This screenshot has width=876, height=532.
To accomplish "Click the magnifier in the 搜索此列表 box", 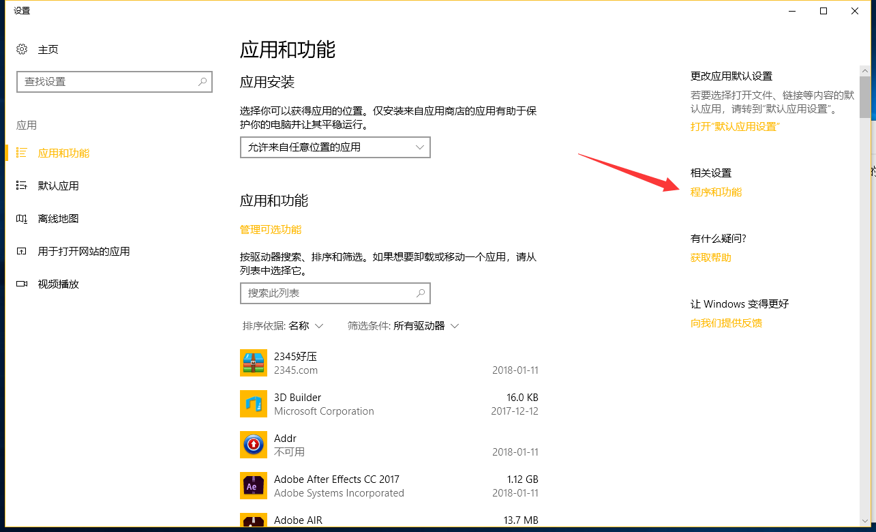I will tap(421, 293).
